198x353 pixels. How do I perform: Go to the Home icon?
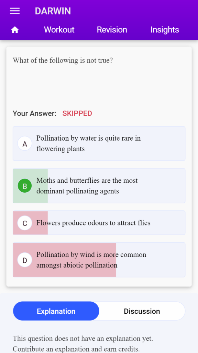(15, 30)
